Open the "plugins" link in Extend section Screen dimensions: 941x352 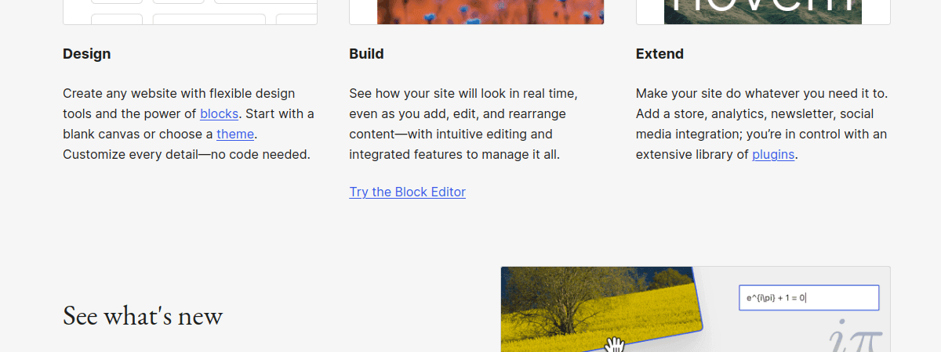pos(773,155)
